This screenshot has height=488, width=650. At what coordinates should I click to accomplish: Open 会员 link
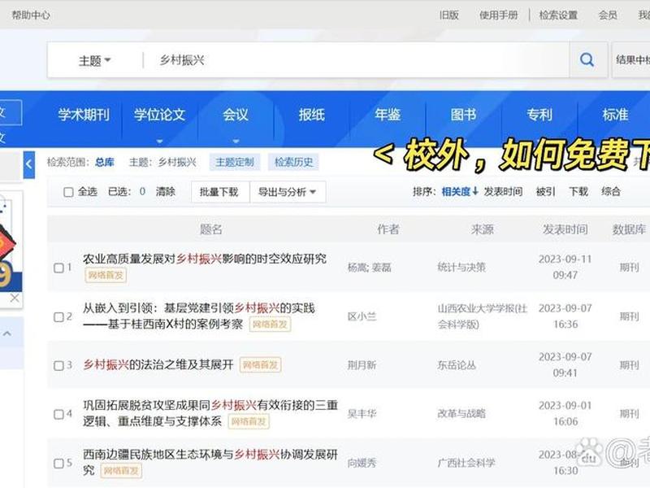click(x=608, y=15)
